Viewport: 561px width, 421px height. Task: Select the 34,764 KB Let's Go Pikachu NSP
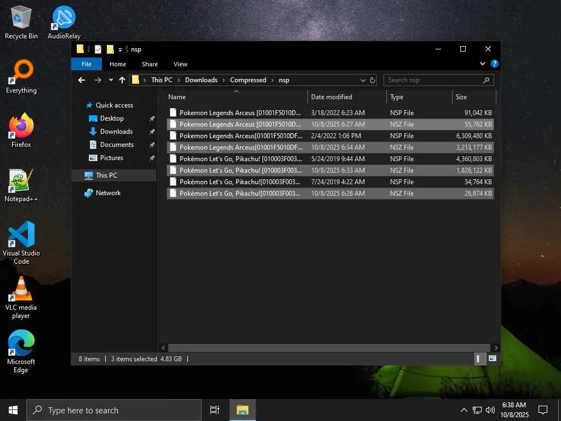pyautogui.click(x=330, y=181)
